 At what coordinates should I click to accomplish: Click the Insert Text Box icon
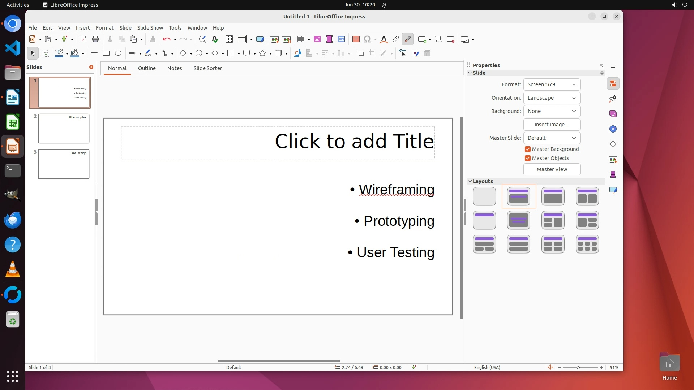tap(356, 39)
